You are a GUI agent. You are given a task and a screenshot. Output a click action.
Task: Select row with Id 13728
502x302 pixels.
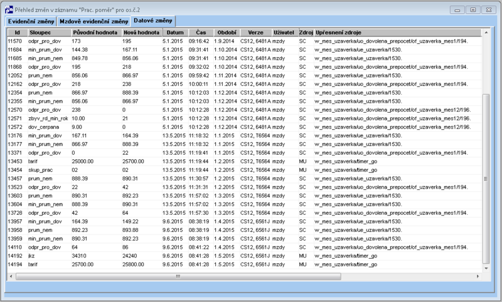click(x=244, y=213)
